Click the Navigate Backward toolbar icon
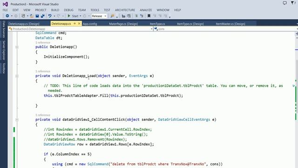298x168 pixels. click(7, 16)
